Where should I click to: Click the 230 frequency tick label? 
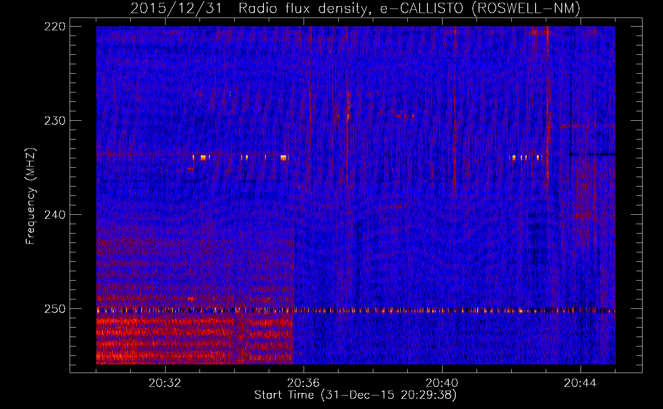54,121
